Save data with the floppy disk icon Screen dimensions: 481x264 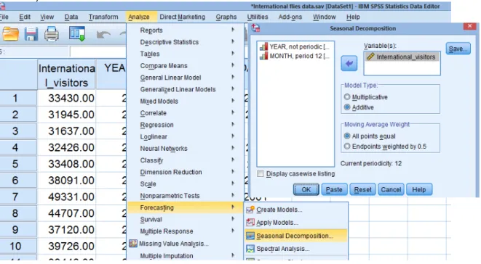(x=31, y=33)
